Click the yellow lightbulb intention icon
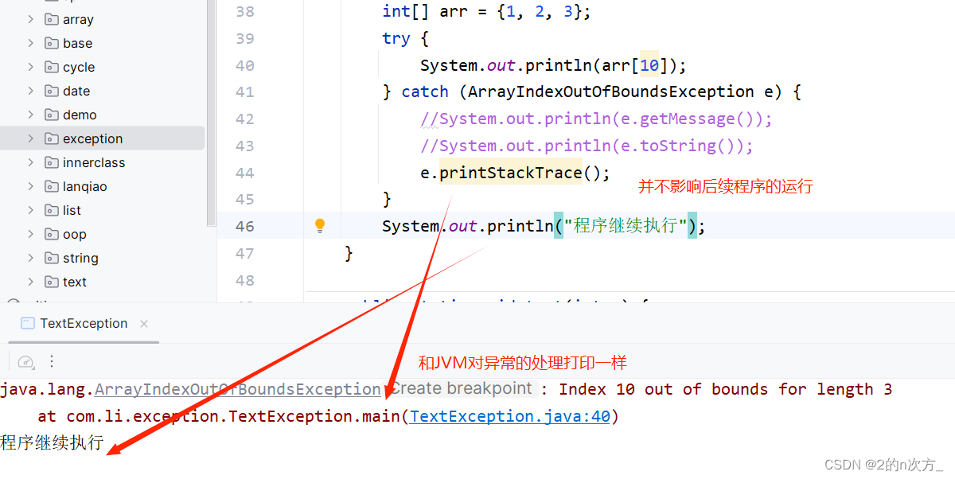 [x=320, y=226]
